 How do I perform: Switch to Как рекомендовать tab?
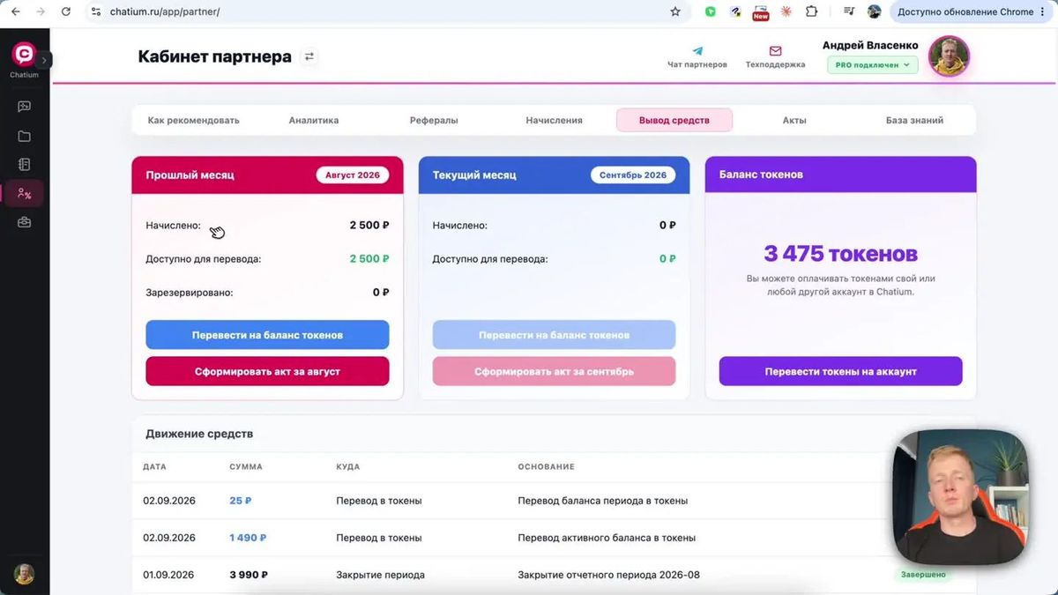point(193,120)
